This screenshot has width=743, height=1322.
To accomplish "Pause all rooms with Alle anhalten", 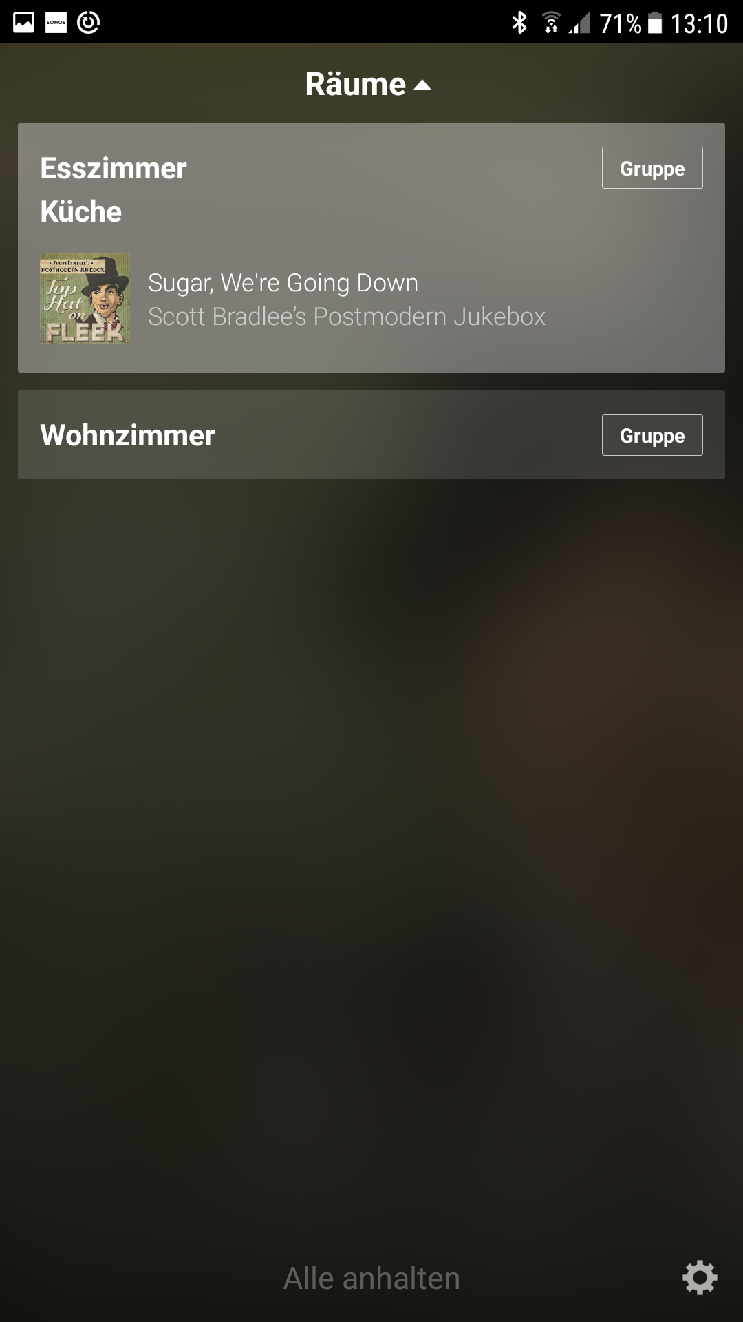I will pyautogui.click(x=371, y=1278).
